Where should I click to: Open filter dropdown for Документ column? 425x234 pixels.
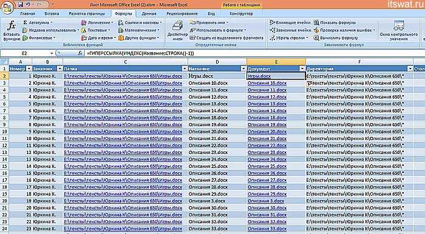point(302,69)
